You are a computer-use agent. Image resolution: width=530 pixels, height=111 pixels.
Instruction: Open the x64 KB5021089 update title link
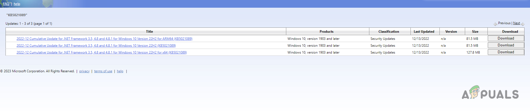pyautogui.click(x=102, y=52)
